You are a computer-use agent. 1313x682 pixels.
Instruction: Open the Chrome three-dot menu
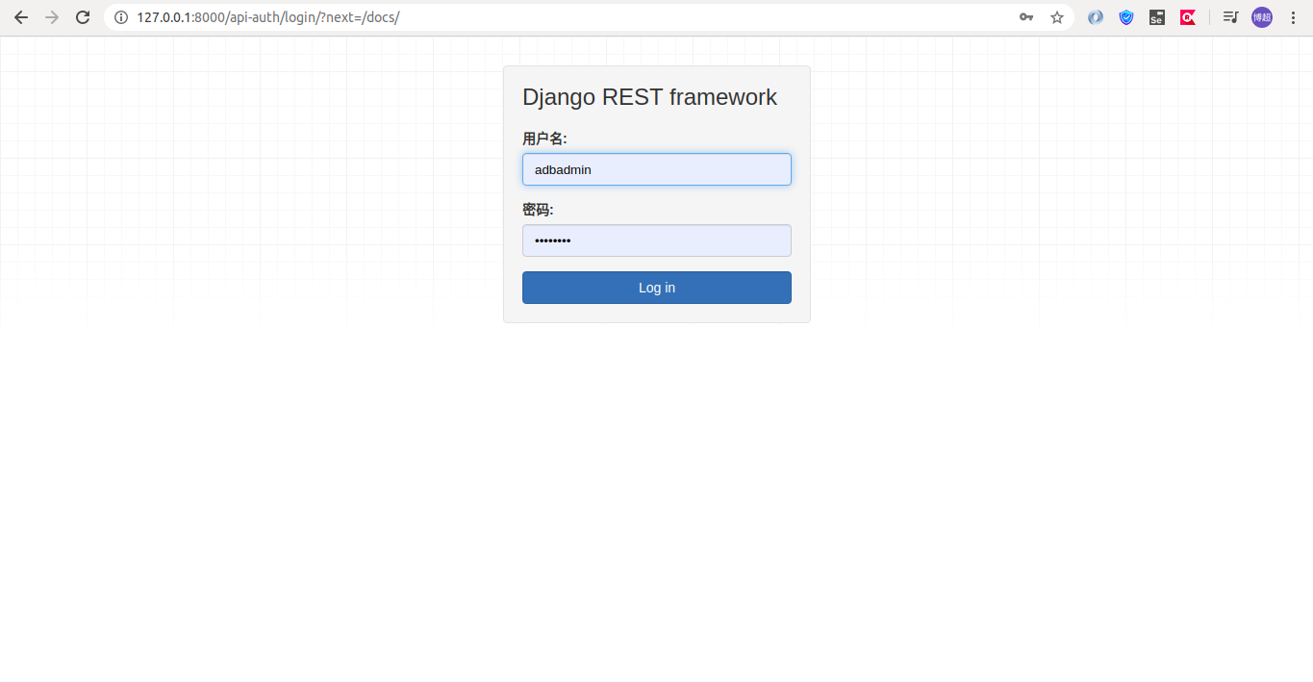(x=1293, y=17)
